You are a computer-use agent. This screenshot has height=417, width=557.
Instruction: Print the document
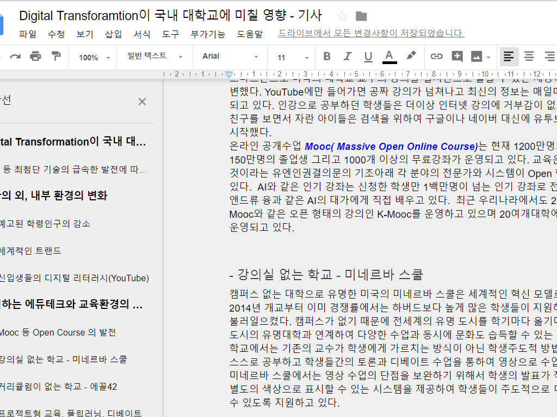tap(35, 56)
